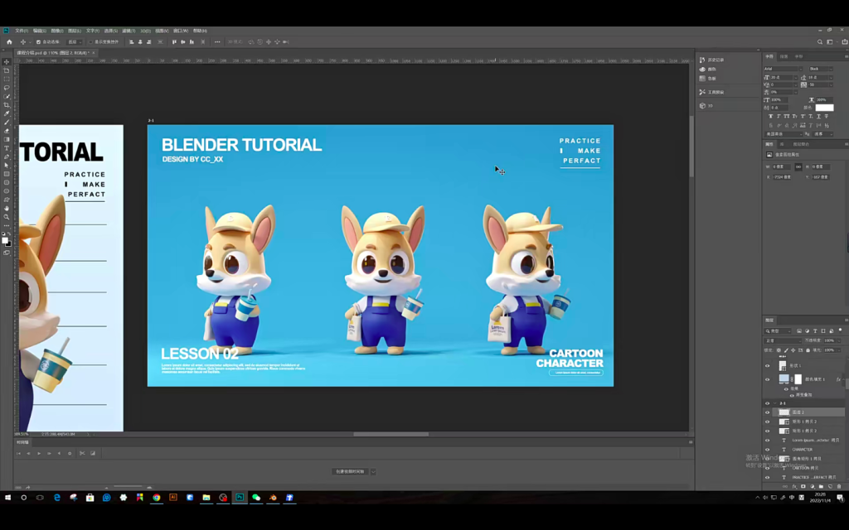This screenshot has width=849, height=530.
Task: Click the Home icon in options bar
Action: point(9,41)
